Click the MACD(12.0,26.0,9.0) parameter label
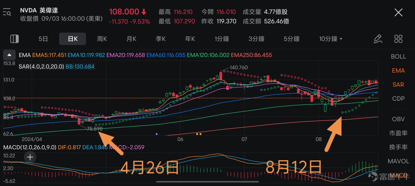The height and width of the screenshot is (186, 415). (x=30, y=147)
